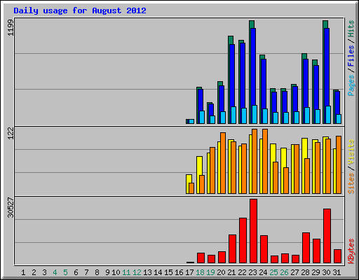Click day 16 on the date axis
The height and width of the screenshot is (280, 359).
point(179,272)
